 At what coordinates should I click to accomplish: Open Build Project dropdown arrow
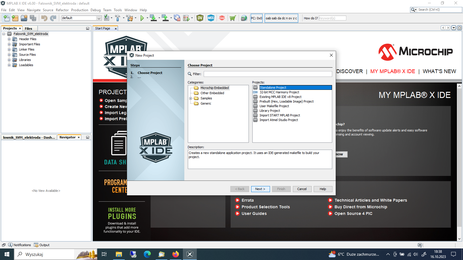(123, 18)
